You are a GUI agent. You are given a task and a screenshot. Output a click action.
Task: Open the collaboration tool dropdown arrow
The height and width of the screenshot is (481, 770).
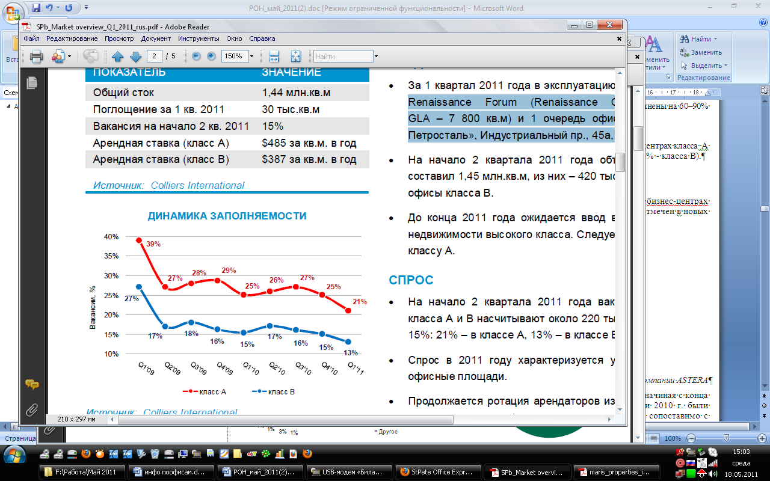click(x=70, y=57)
